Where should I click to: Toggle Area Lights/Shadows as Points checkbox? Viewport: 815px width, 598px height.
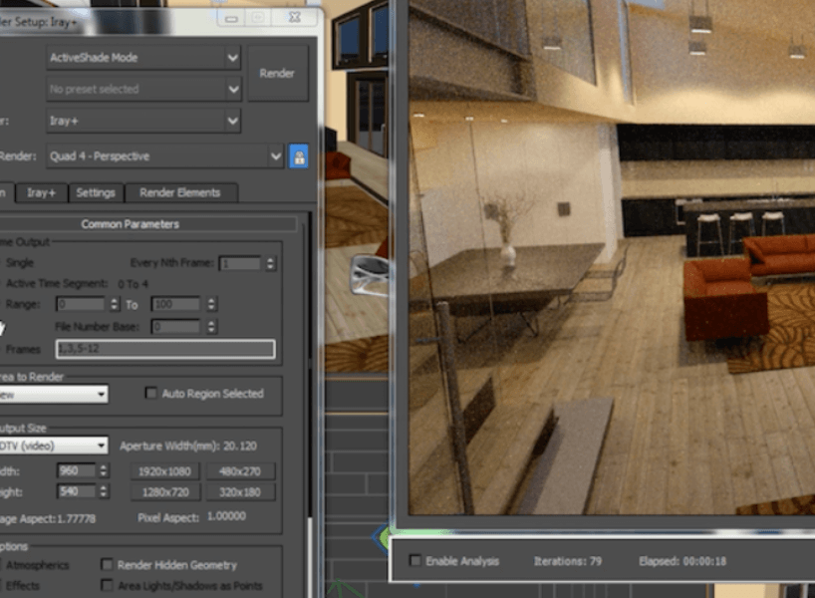coord(107,585)
